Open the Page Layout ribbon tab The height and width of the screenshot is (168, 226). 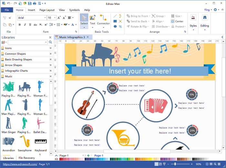(47, 10)
